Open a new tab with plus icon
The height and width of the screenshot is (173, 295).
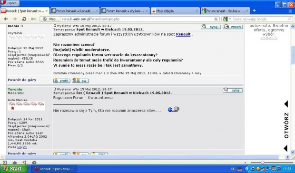point(254,11)
